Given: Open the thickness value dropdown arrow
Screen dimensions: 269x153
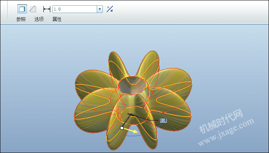Looking at the screenshot, I should tap(100, 9).
